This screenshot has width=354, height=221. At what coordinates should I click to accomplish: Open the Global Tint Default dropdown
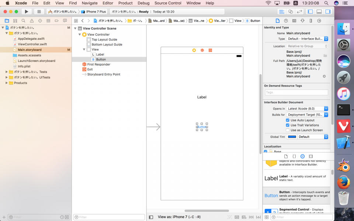pos(312,137)
